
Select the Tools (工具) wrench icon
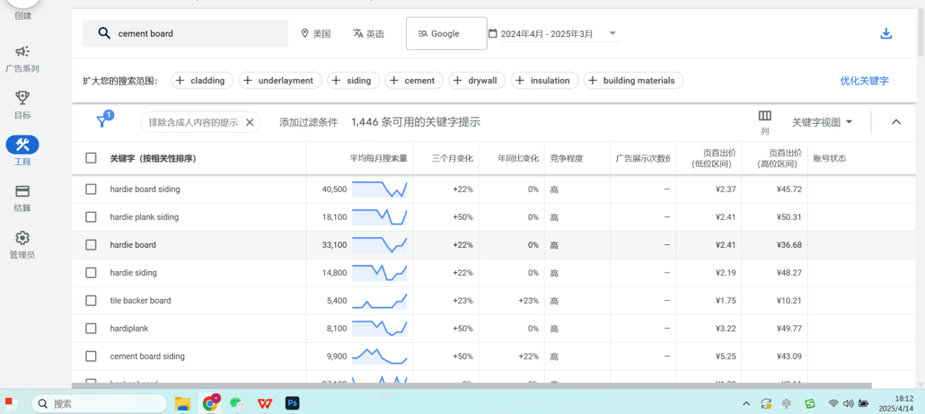coord(22,144)
